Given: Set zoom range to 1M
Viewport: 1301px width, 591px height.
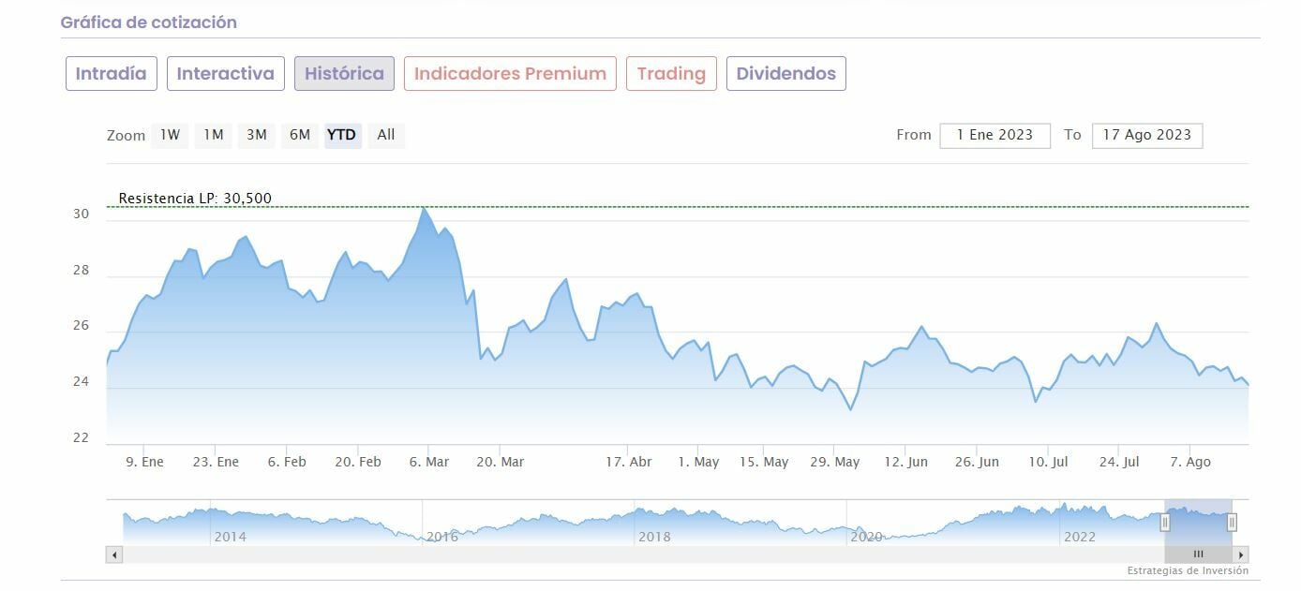Looking at the screenshot, I should [214, 135].
